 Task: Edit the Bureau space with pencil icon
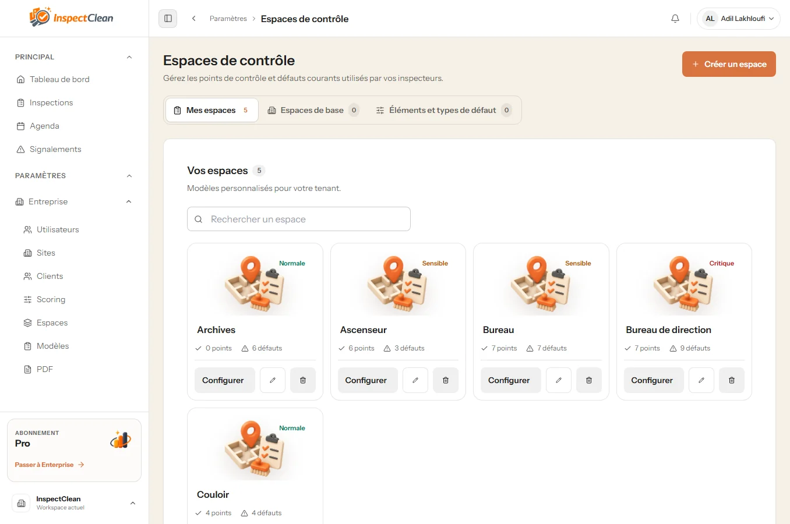(x=559, y=380)
